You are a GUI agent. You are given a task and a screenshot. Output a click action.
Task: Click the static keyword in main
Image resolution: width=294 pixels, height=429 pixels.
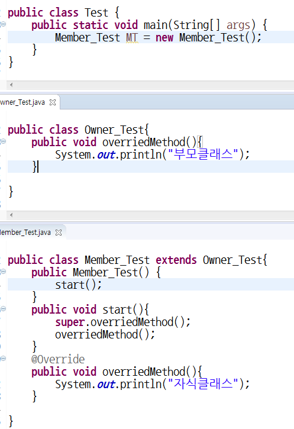coord(91,25)
